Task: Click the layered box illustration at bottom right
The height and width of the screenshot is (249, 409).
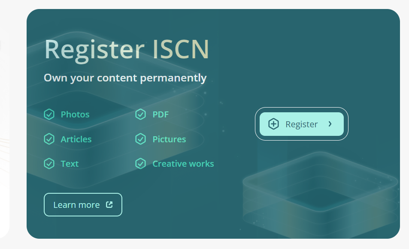Action: point(320,194)
